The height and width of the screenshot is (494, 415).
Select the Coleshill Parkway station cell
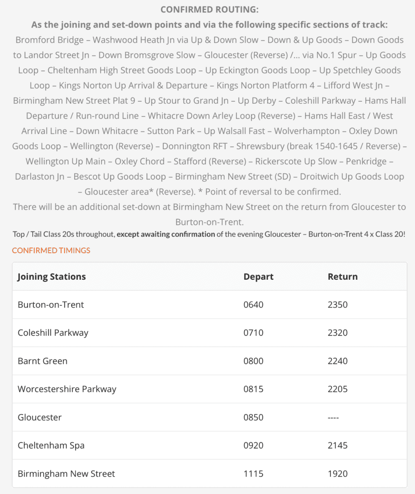point(53,332)
